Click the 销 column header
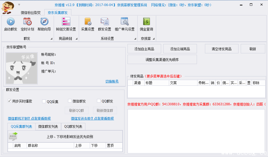268x157 pixels. 212,83
